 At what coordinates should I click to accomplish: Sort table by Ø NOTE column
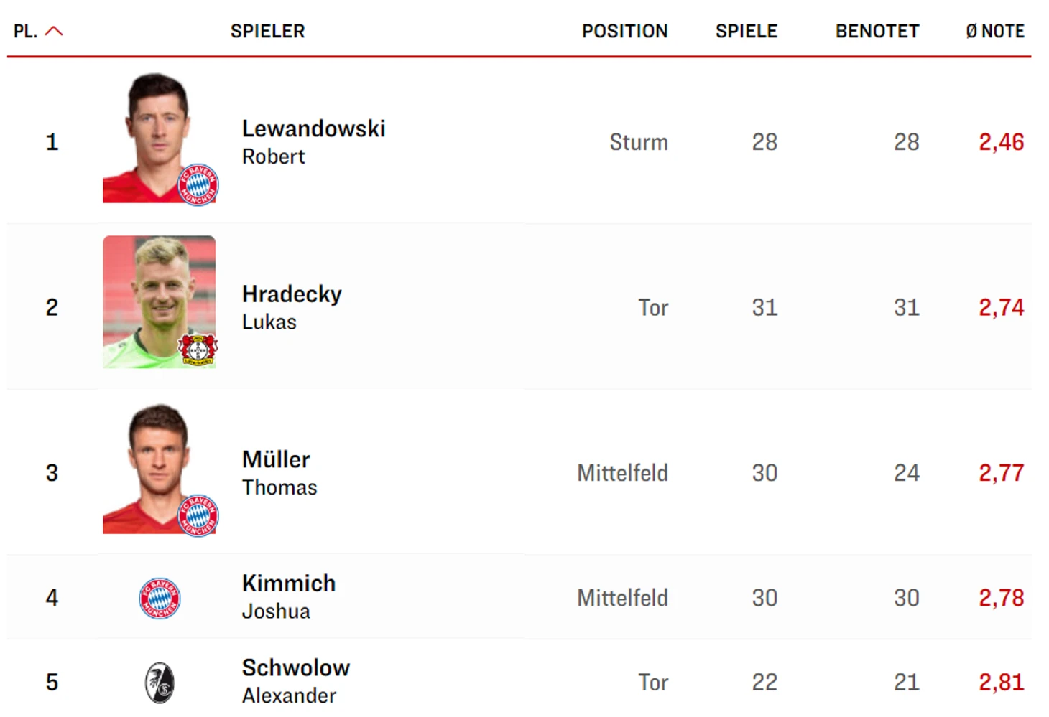pos(995,31)
